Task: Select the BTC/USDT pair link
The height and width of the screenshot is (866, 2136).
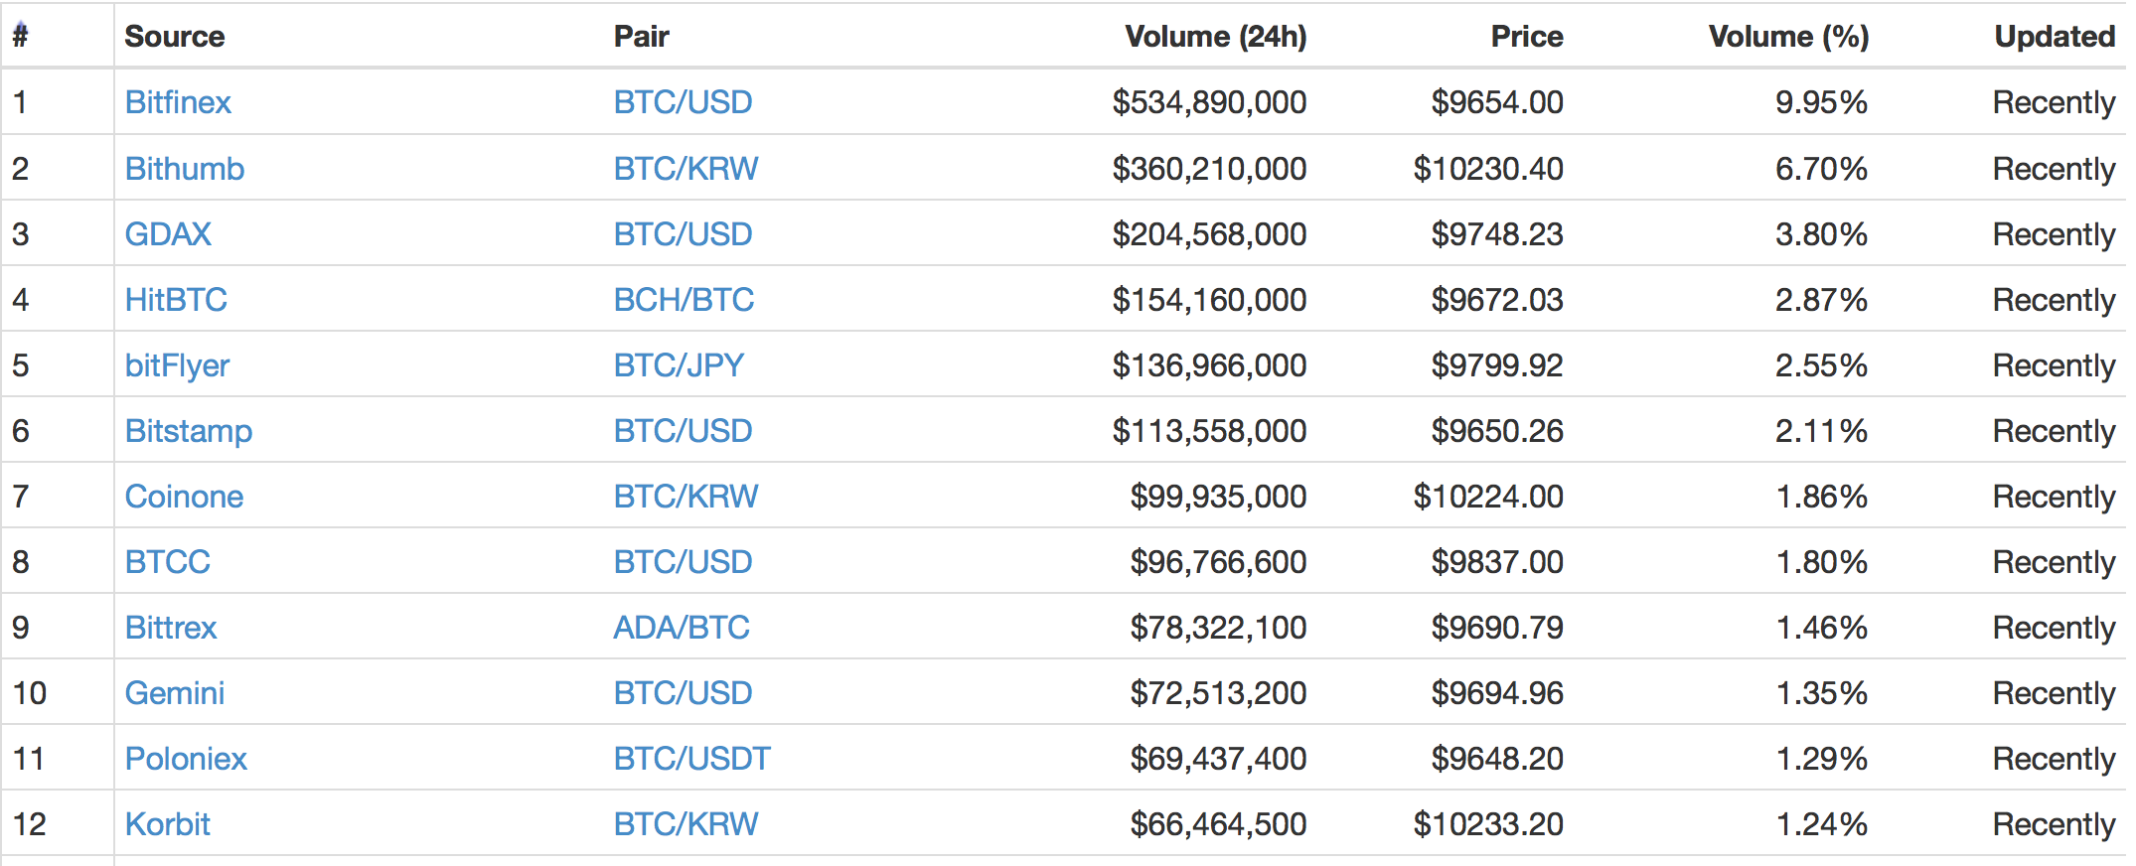Action: pyautogui.click(x=691, y=759)
